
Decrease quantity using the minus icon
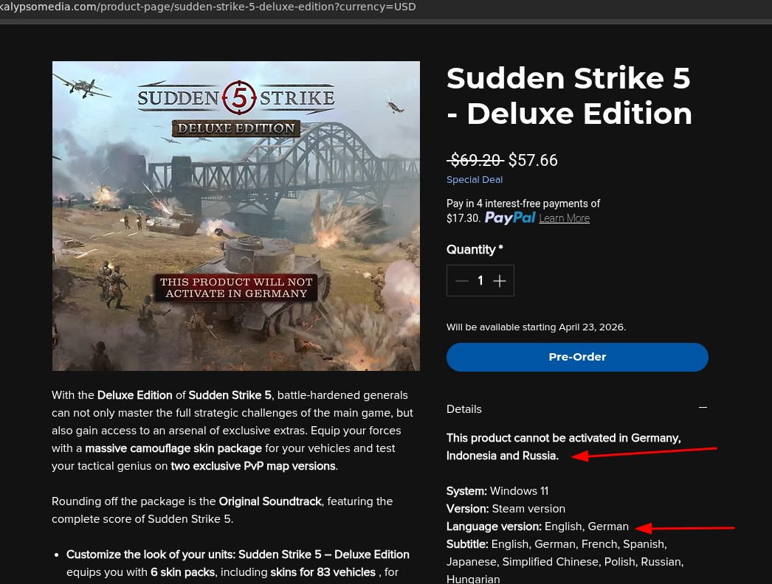pyautogui.click(x=462, y=280)
